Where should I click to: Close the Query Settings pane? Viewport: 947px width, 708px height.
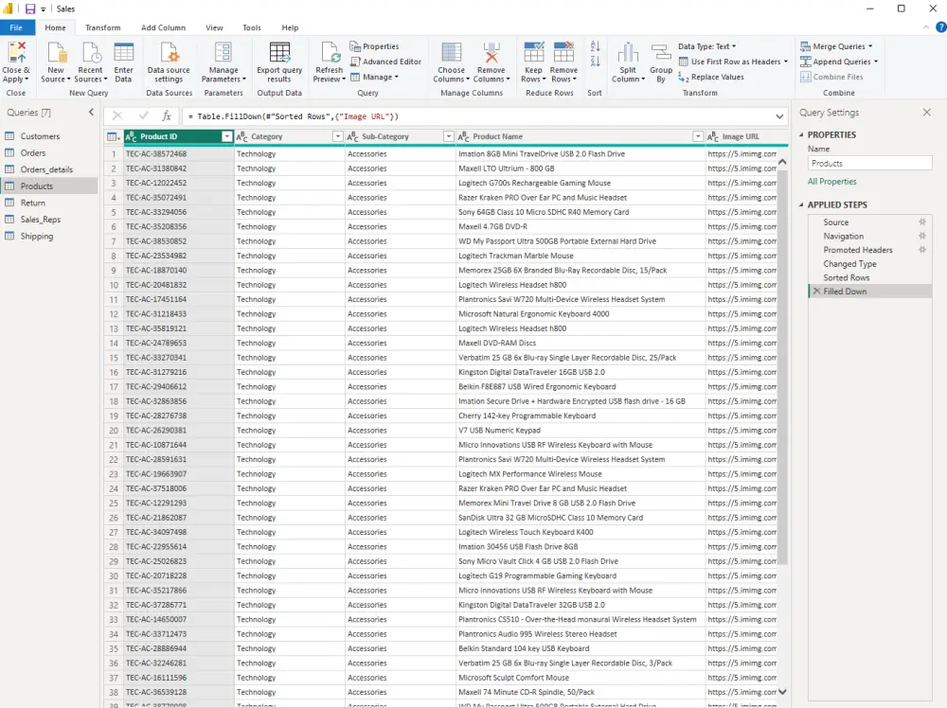926,113
